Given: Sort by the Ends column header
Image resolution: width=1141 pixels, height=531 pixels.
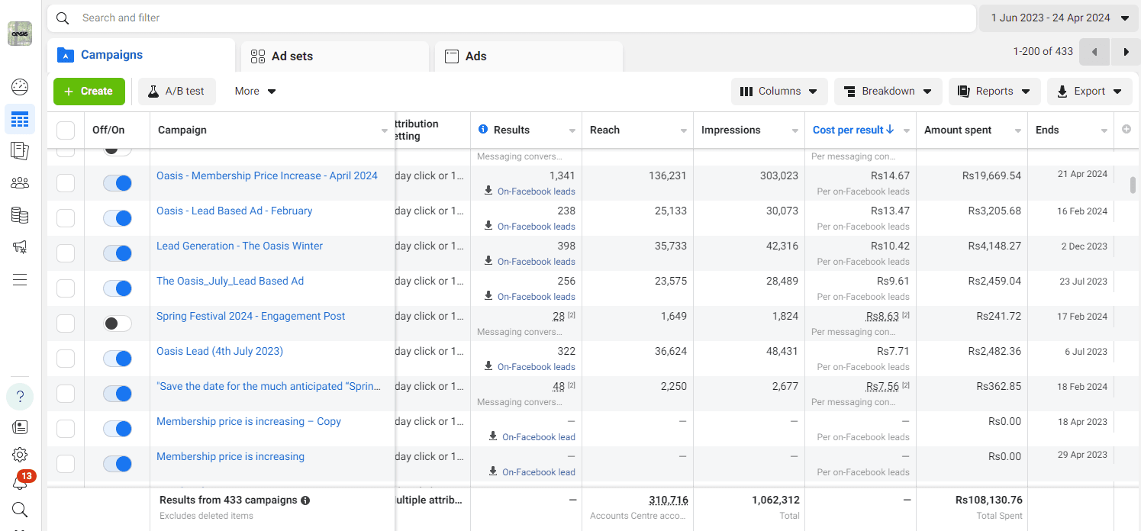Looking at the screenshot, I should click(1047, 130).
